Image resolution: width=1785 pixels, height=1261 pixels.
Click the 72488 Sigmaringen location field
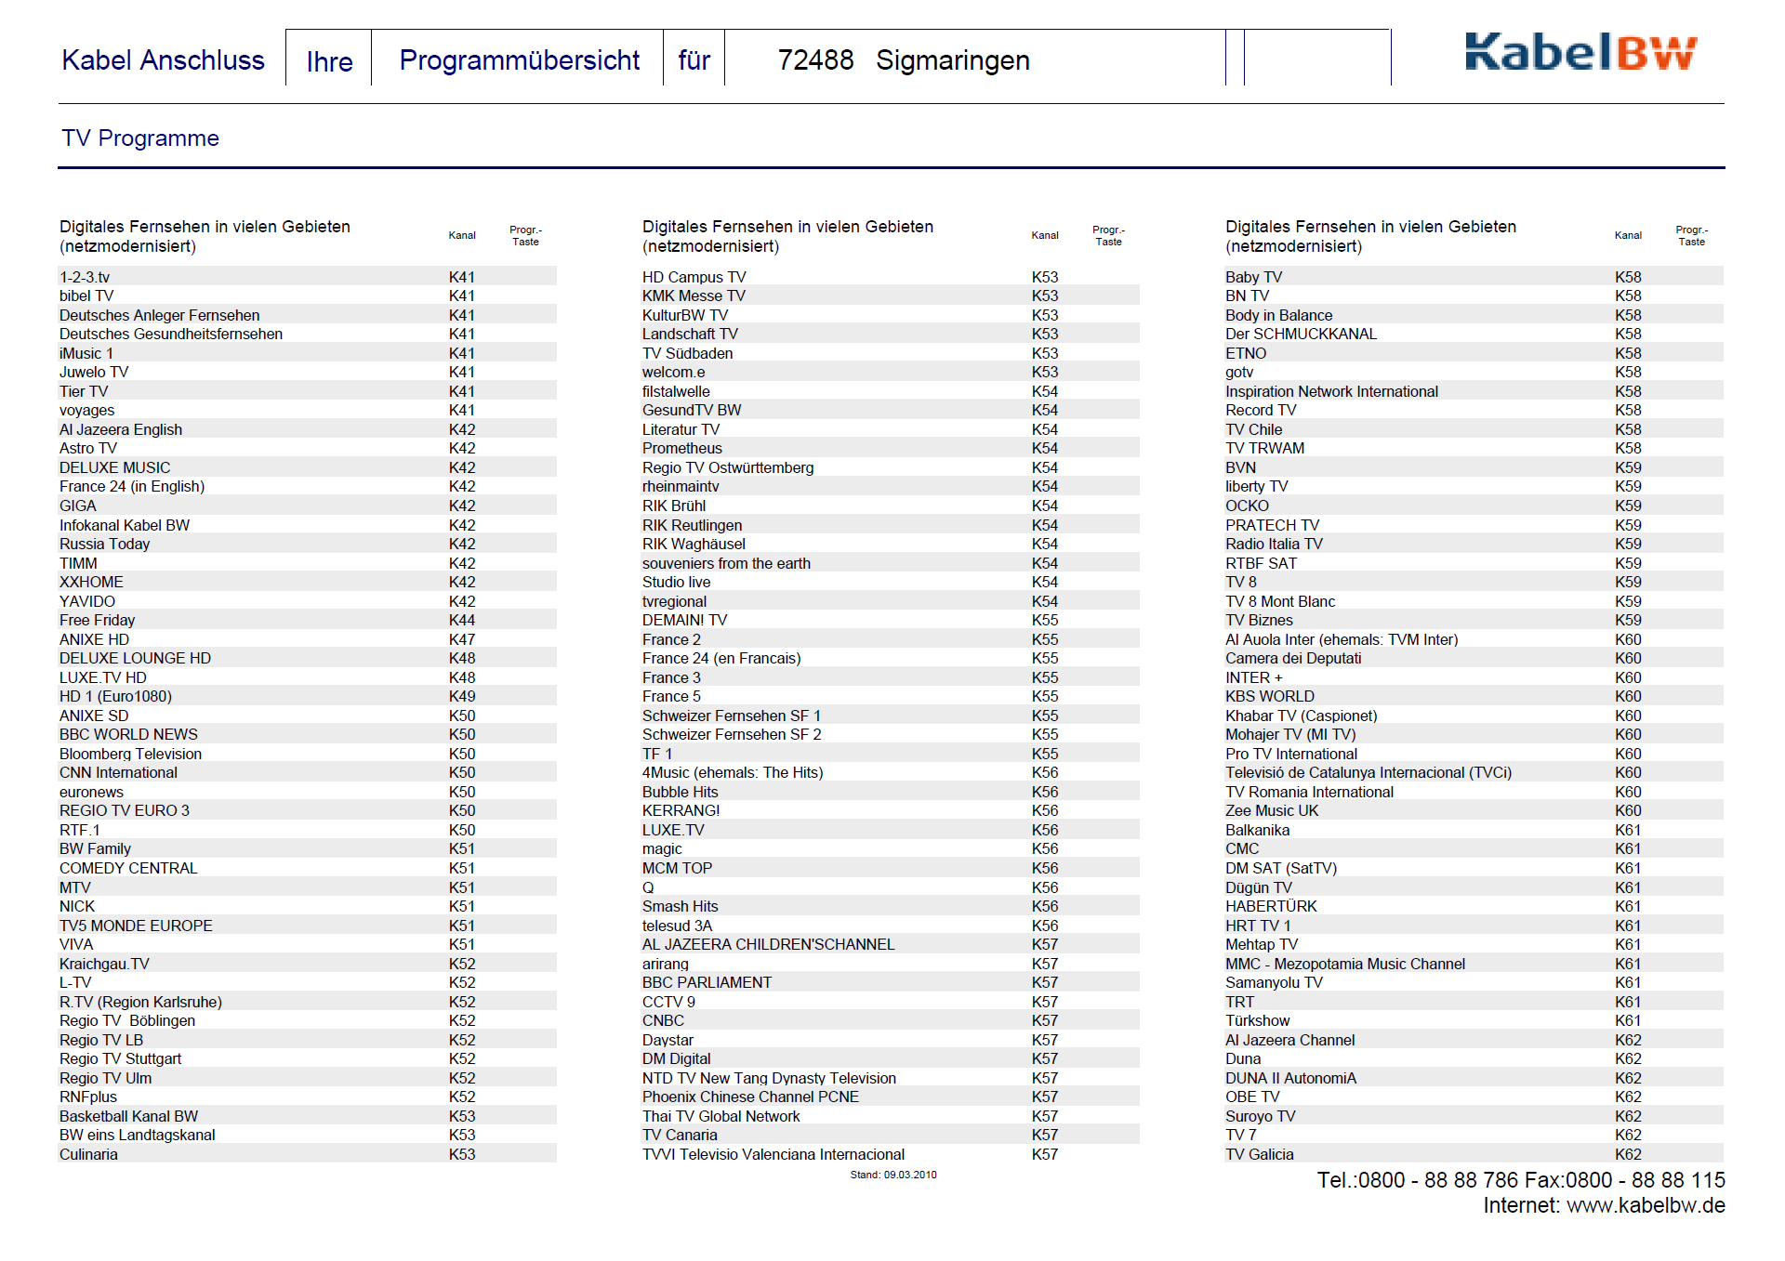pos(903,60)
